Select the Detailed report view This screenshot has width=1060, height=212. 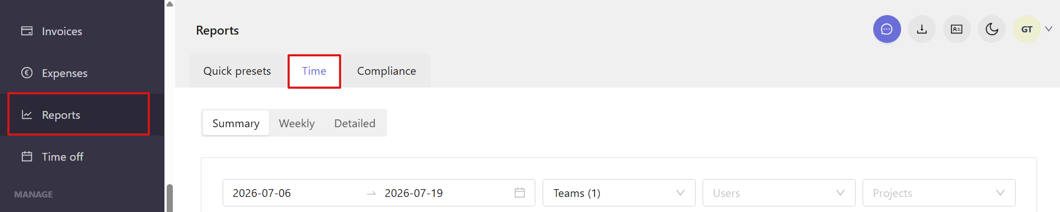355,123
